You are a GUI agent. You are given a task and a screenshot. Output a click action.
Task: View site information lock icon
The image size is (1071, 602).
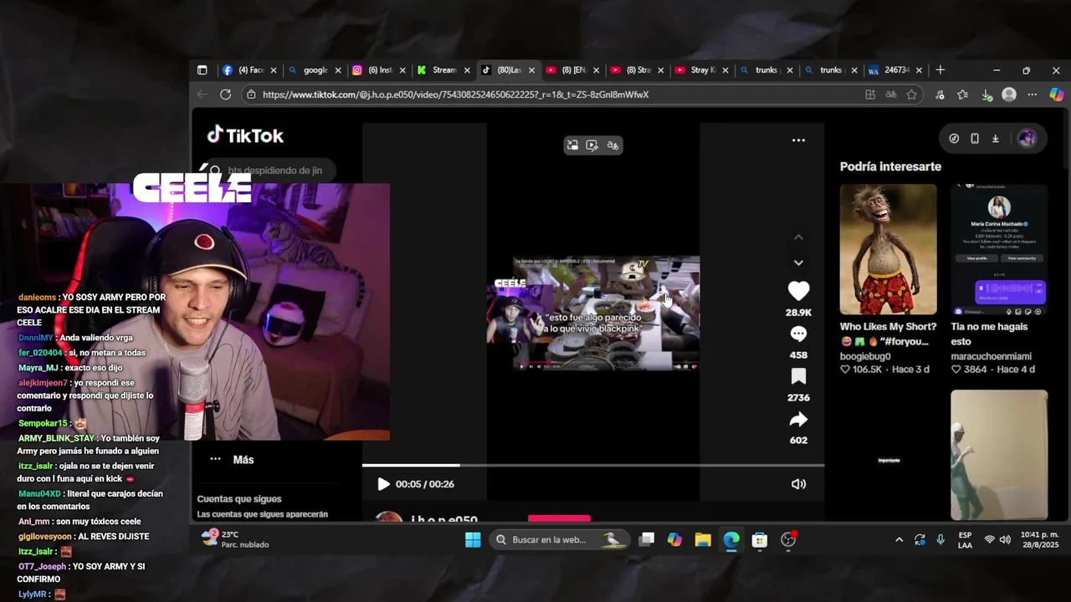[x=251, y=94]
